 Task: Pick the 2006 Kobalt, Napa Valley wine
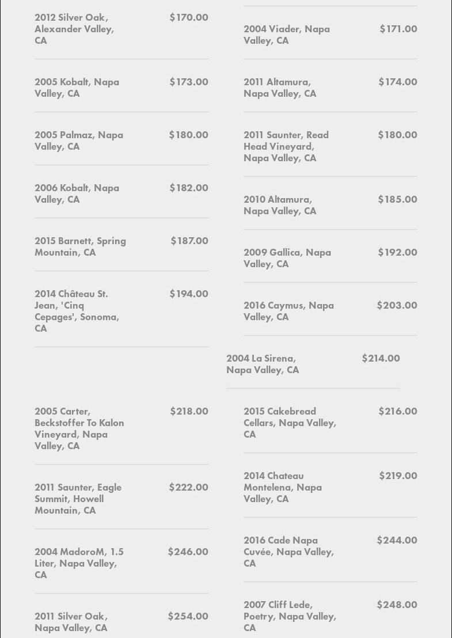click(x=77, y=193)
